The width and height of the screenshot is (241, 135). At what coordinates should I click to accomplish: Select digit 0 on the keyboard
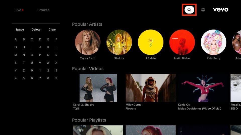point(32,70)
